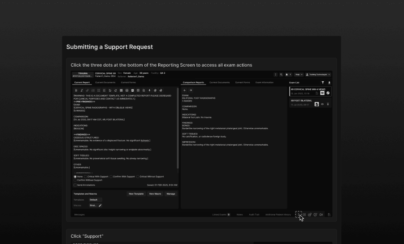Open the Help dropdown

299,75
